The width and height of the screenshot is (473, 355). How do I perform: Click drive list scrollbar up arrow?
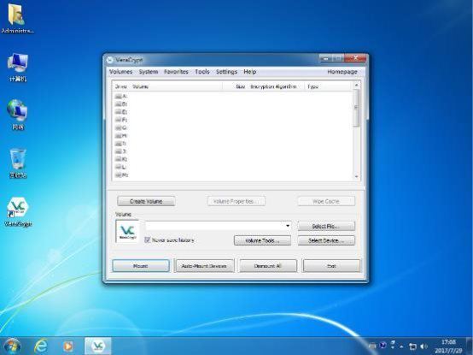click(x=356, y=86)
